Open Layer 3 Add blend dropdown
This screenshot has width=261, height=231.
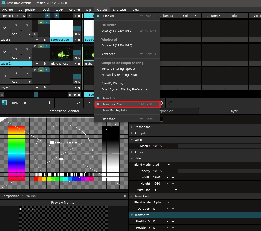21,34
